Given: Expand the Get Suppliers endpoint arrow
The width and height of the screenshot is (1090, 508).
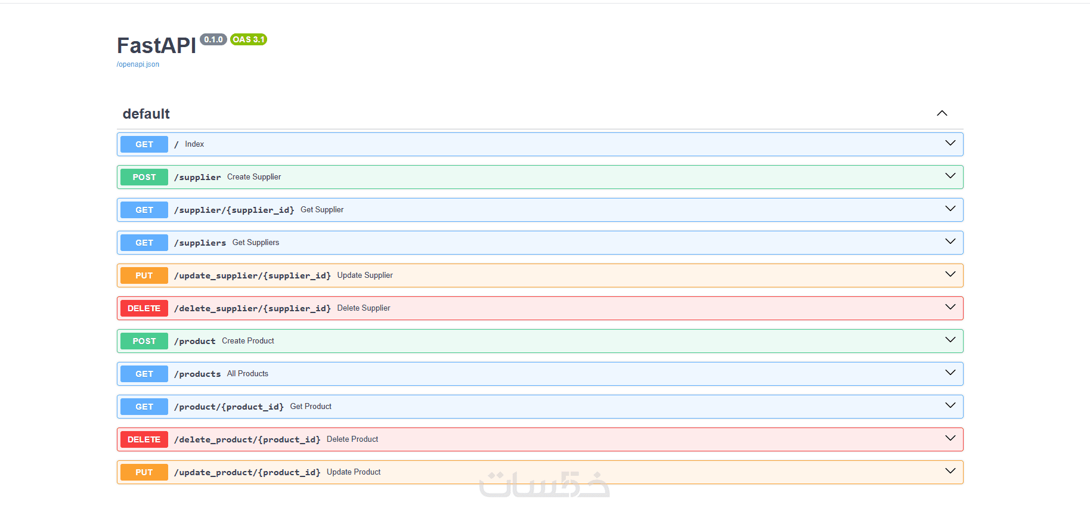Looking at the screenshot, I should tap(950, 241).
